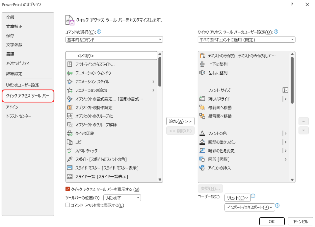Expand the アニメーションの追加 submenu arrow
The image size is (315, 227).
click(x=153, y=90)
